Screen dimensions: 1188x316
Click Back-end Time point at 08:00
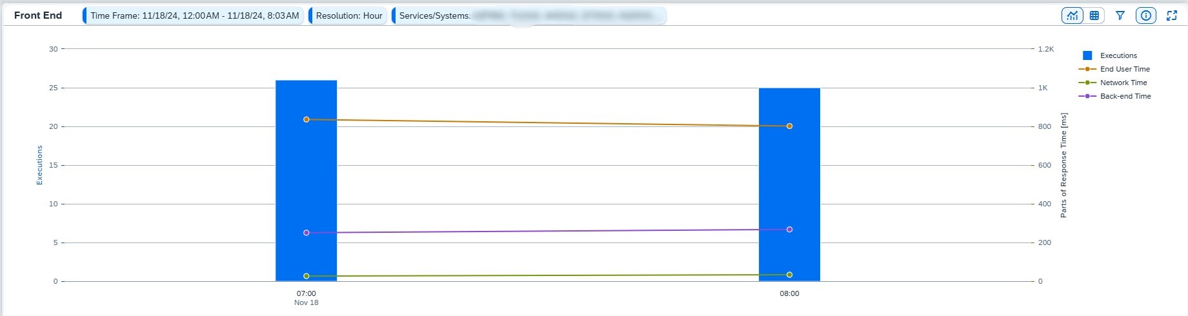(x=789, y=230)
